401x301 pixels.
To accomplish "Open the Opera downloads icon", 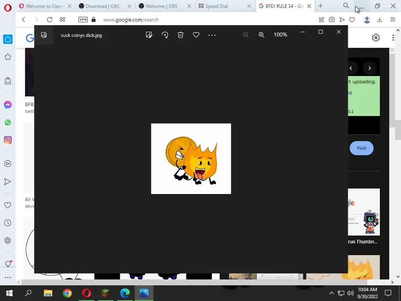I will (379, 20).
